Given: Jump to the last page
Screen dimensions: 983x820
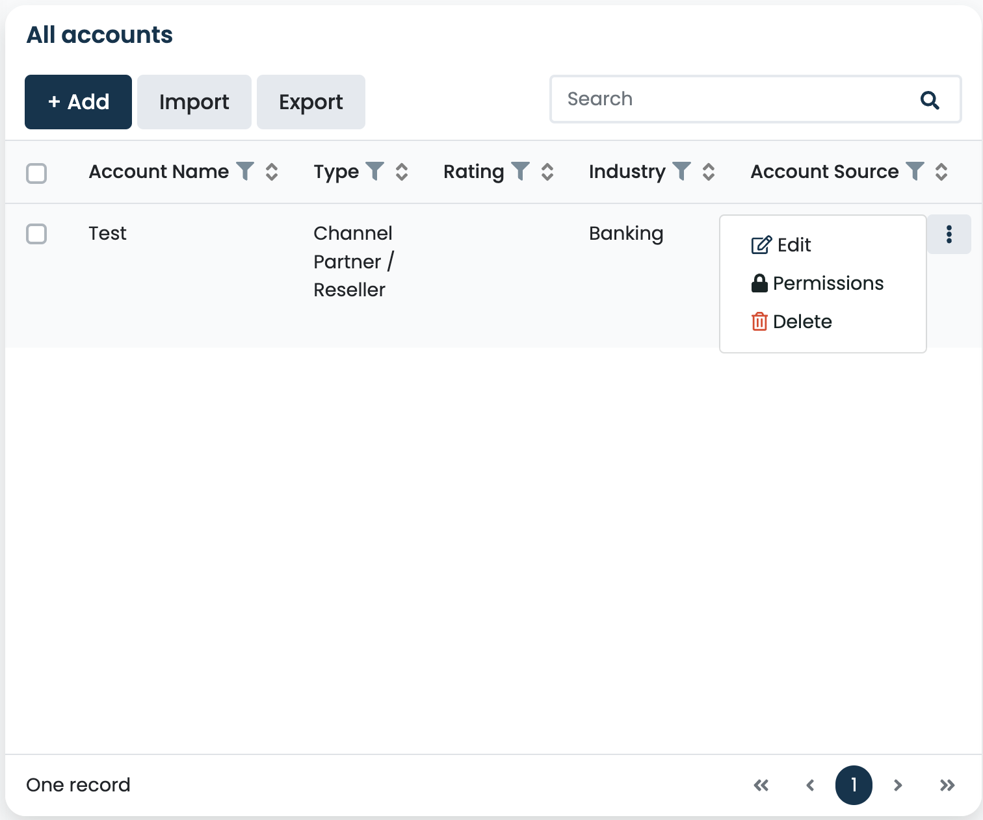Looking at the screenshot, I should (947, 785).
